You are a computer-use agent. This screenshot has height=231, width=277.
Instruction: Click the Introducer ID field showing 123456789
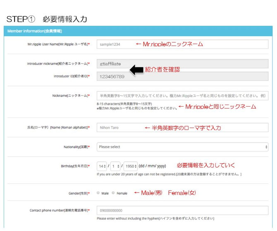(182, 76)
